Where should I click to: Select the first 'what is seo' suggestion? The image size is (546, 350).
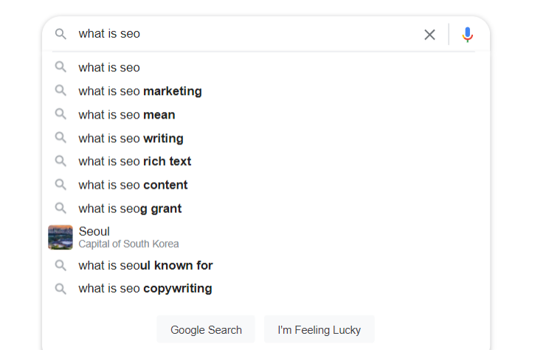point(109,68)
